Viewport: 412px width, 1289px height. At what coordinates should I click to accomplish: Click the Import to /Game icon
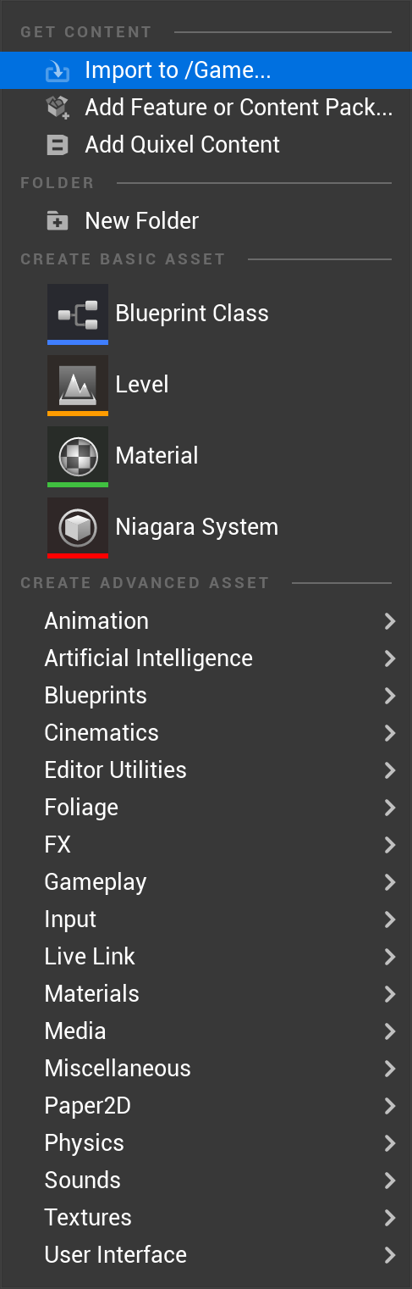[58, 71]
